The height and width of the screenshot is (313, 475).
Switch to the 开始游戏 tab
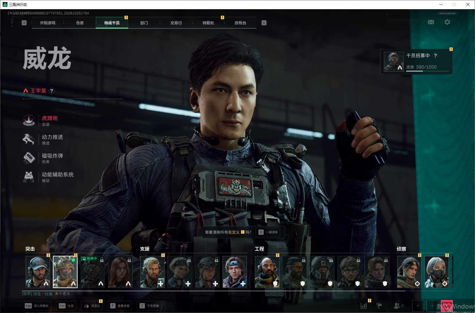pos(48,23)
